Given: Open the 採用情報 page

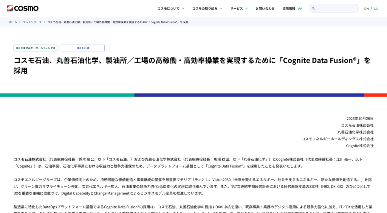Looking at the screenshot, I should pos(289,8).
